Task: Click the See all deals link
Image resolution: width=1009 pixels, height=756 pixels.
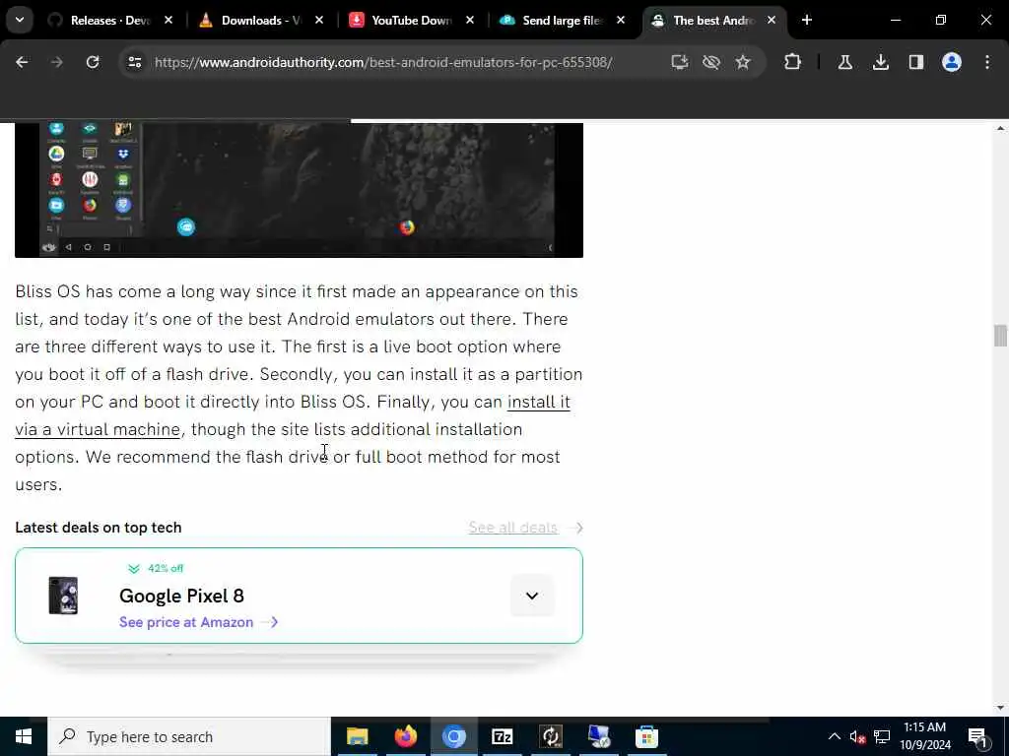Action: [512, 528]
